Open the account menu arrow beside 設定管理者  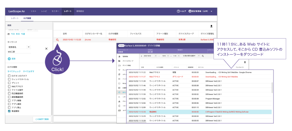[212, 11]
